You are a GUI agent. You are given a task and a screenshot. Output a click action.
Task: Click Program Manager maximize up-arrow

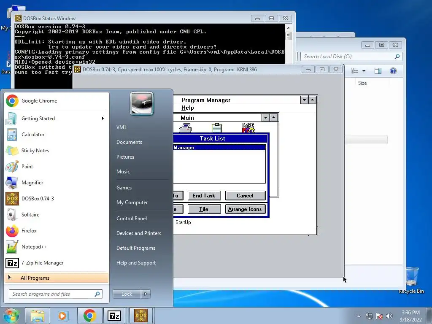[312, 100]
